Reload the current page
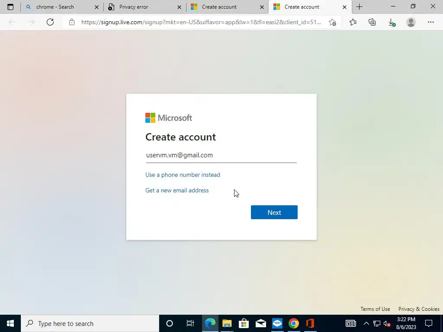The height and width of the screenshot is (332, 443). pos(50,22)
